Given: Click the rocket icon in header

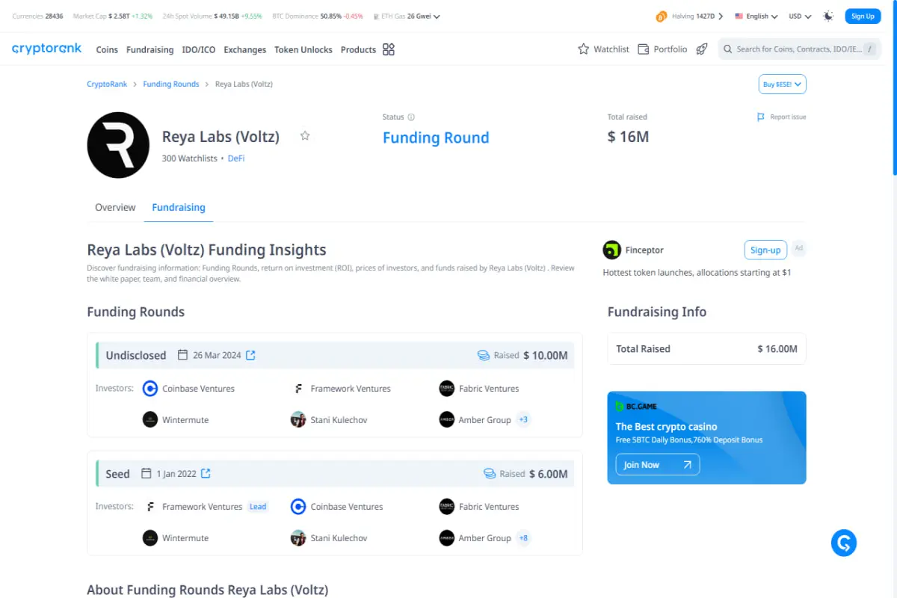Looking at the screenshot, I should (x=701, y=49).
